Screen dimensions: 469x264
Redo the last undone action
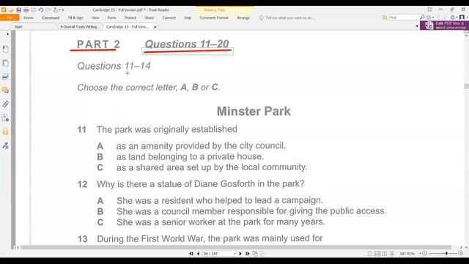48,10
